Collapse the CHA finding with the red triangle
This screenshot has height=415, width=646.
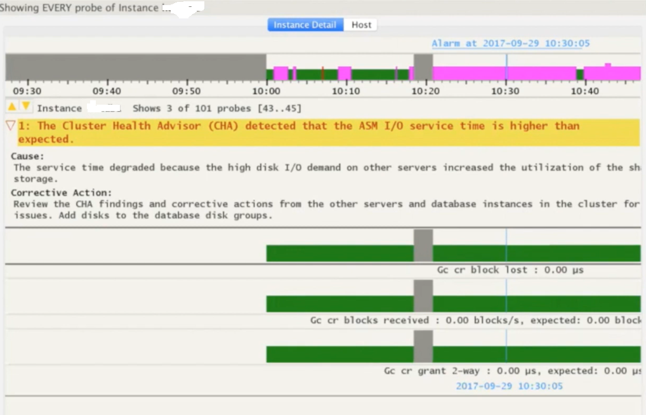click(x=10, y=126)
